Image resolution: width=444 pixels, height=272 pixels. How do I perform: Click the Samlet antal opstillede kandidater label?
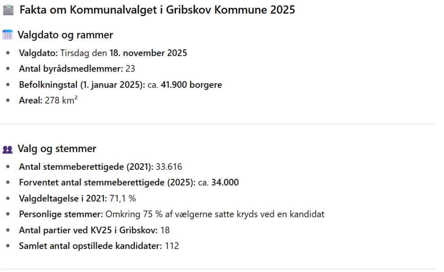point(90,246)
